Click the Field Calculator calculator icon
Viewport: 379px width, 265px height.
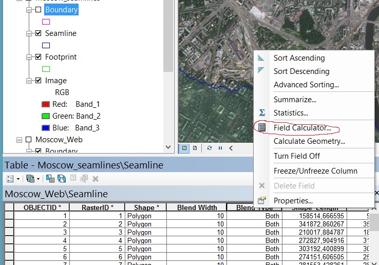[262, 127]
